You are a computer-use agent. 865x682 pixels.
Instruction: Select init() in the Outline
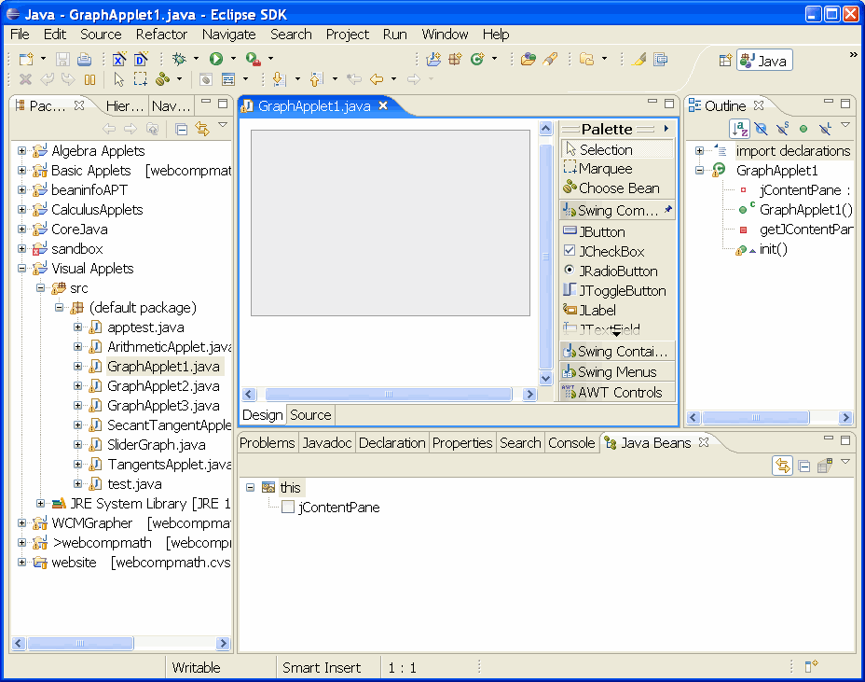(774, 249)
